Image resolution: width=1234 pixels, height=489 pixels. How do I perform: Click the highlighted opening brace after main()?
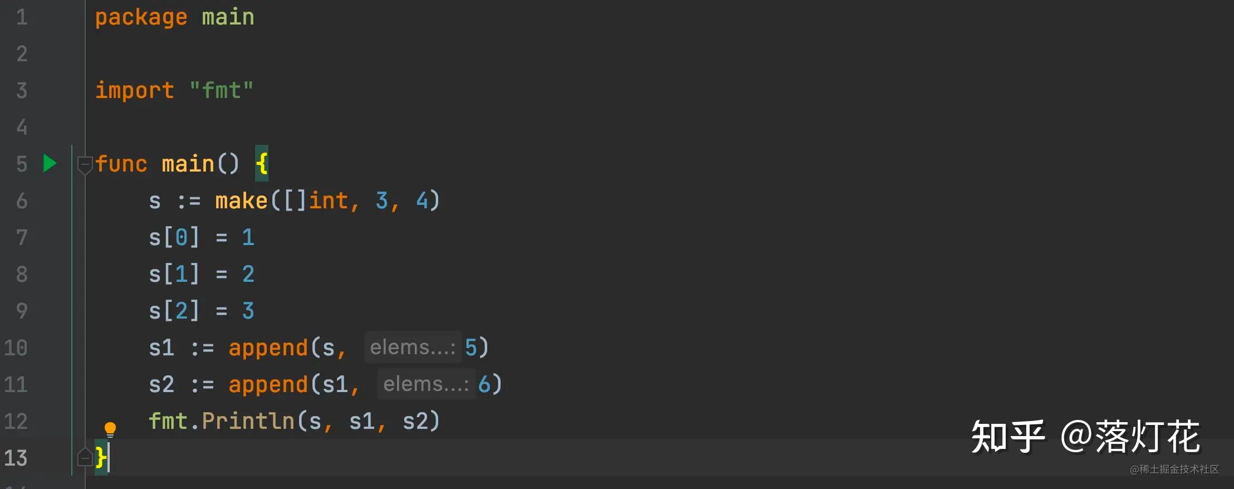point(262,164)
